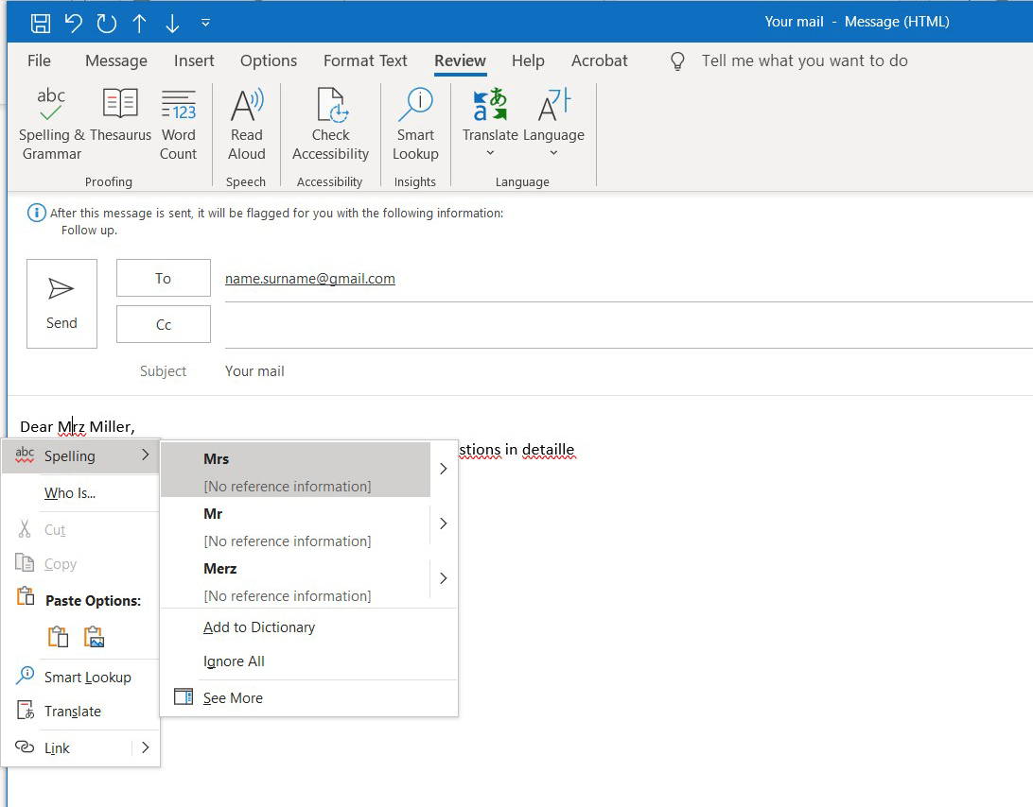This screenshot has width=1033, height=807.
Task: Click the Redo icon
Action: [x=105, y=21]
